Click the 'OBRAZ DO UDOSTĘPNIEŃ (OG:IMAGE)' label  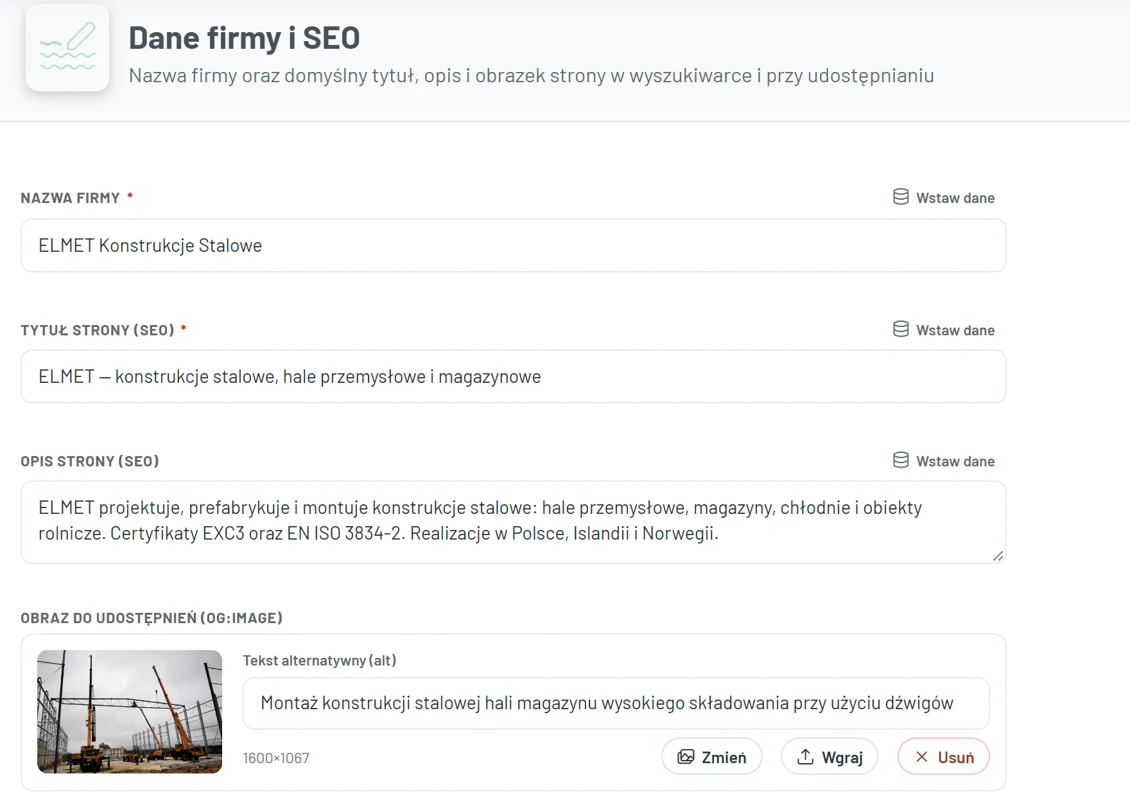[x=152, y=618]
